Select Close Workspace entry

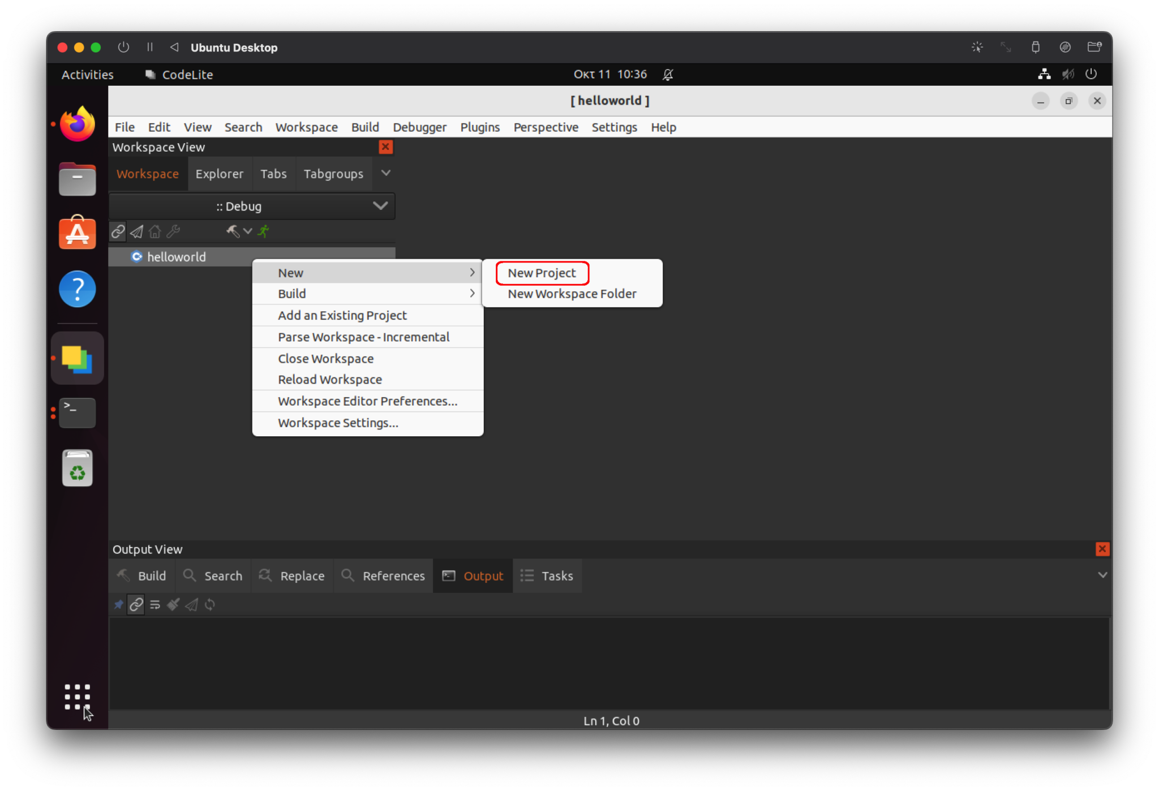click(x=368, y=358)
